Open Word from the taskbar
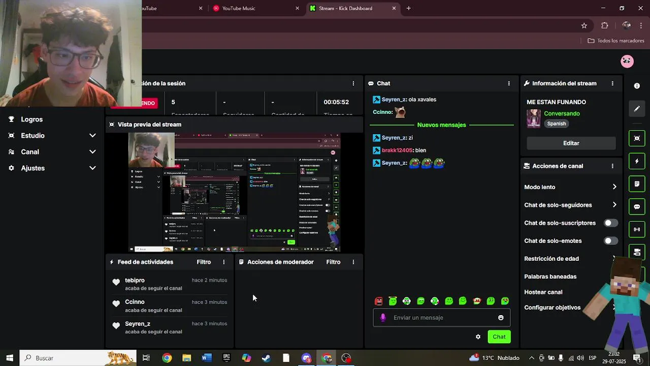Screen dimensions: 650x366 206,358
